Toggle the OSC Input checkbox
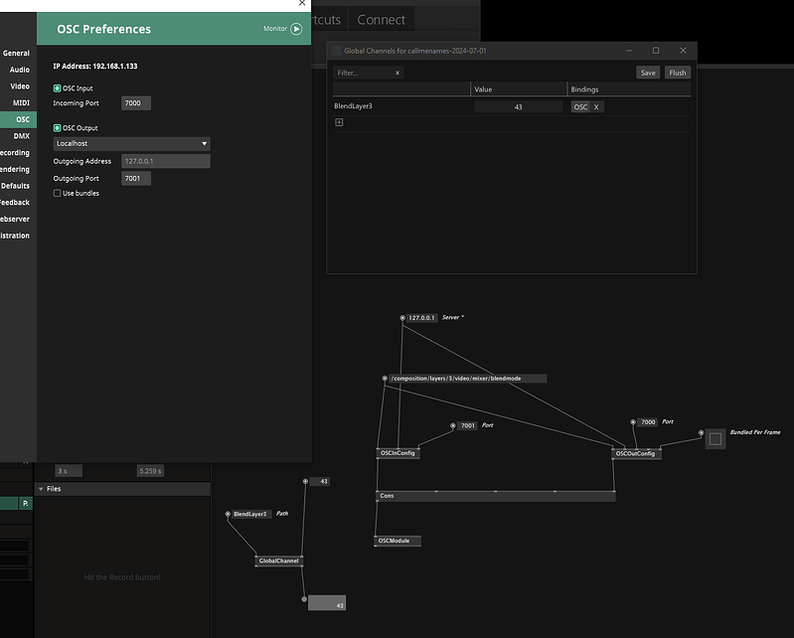This screenshot has height=638, width=794. coord(58,88)
